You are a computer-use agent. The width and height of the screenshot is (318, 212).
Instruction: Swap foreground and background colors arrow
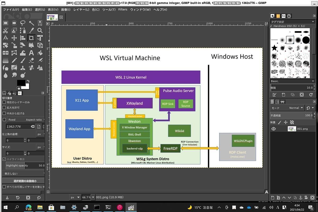(28, 81)
